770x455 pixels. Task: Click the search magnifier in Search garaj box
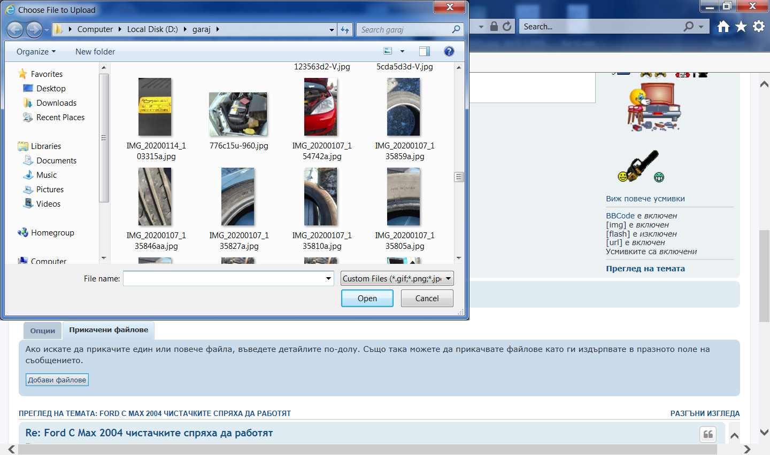click(456, 29)
